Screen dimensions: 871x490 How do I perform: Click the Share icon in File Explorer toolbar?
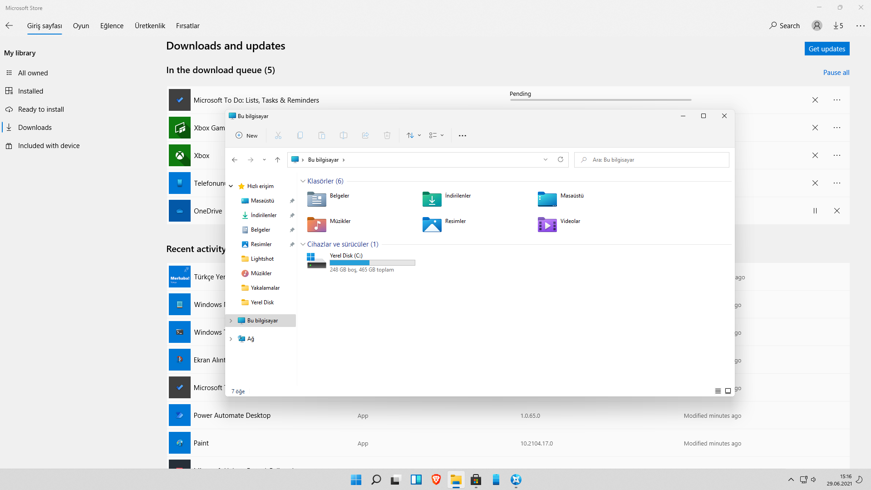tap(365, 135)
